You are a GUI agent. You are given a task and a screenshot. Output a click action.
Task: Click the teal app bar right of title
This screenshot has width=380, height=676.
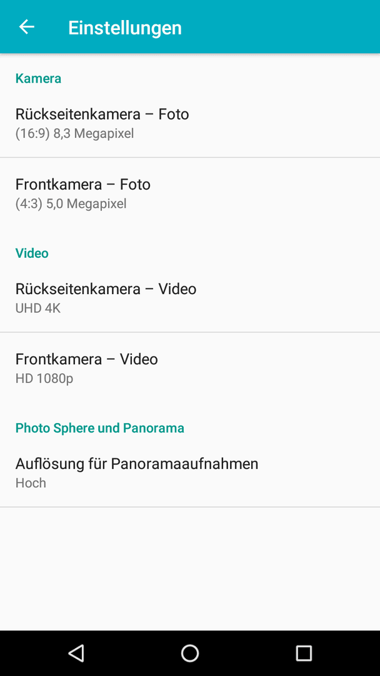tap(280, 27)
